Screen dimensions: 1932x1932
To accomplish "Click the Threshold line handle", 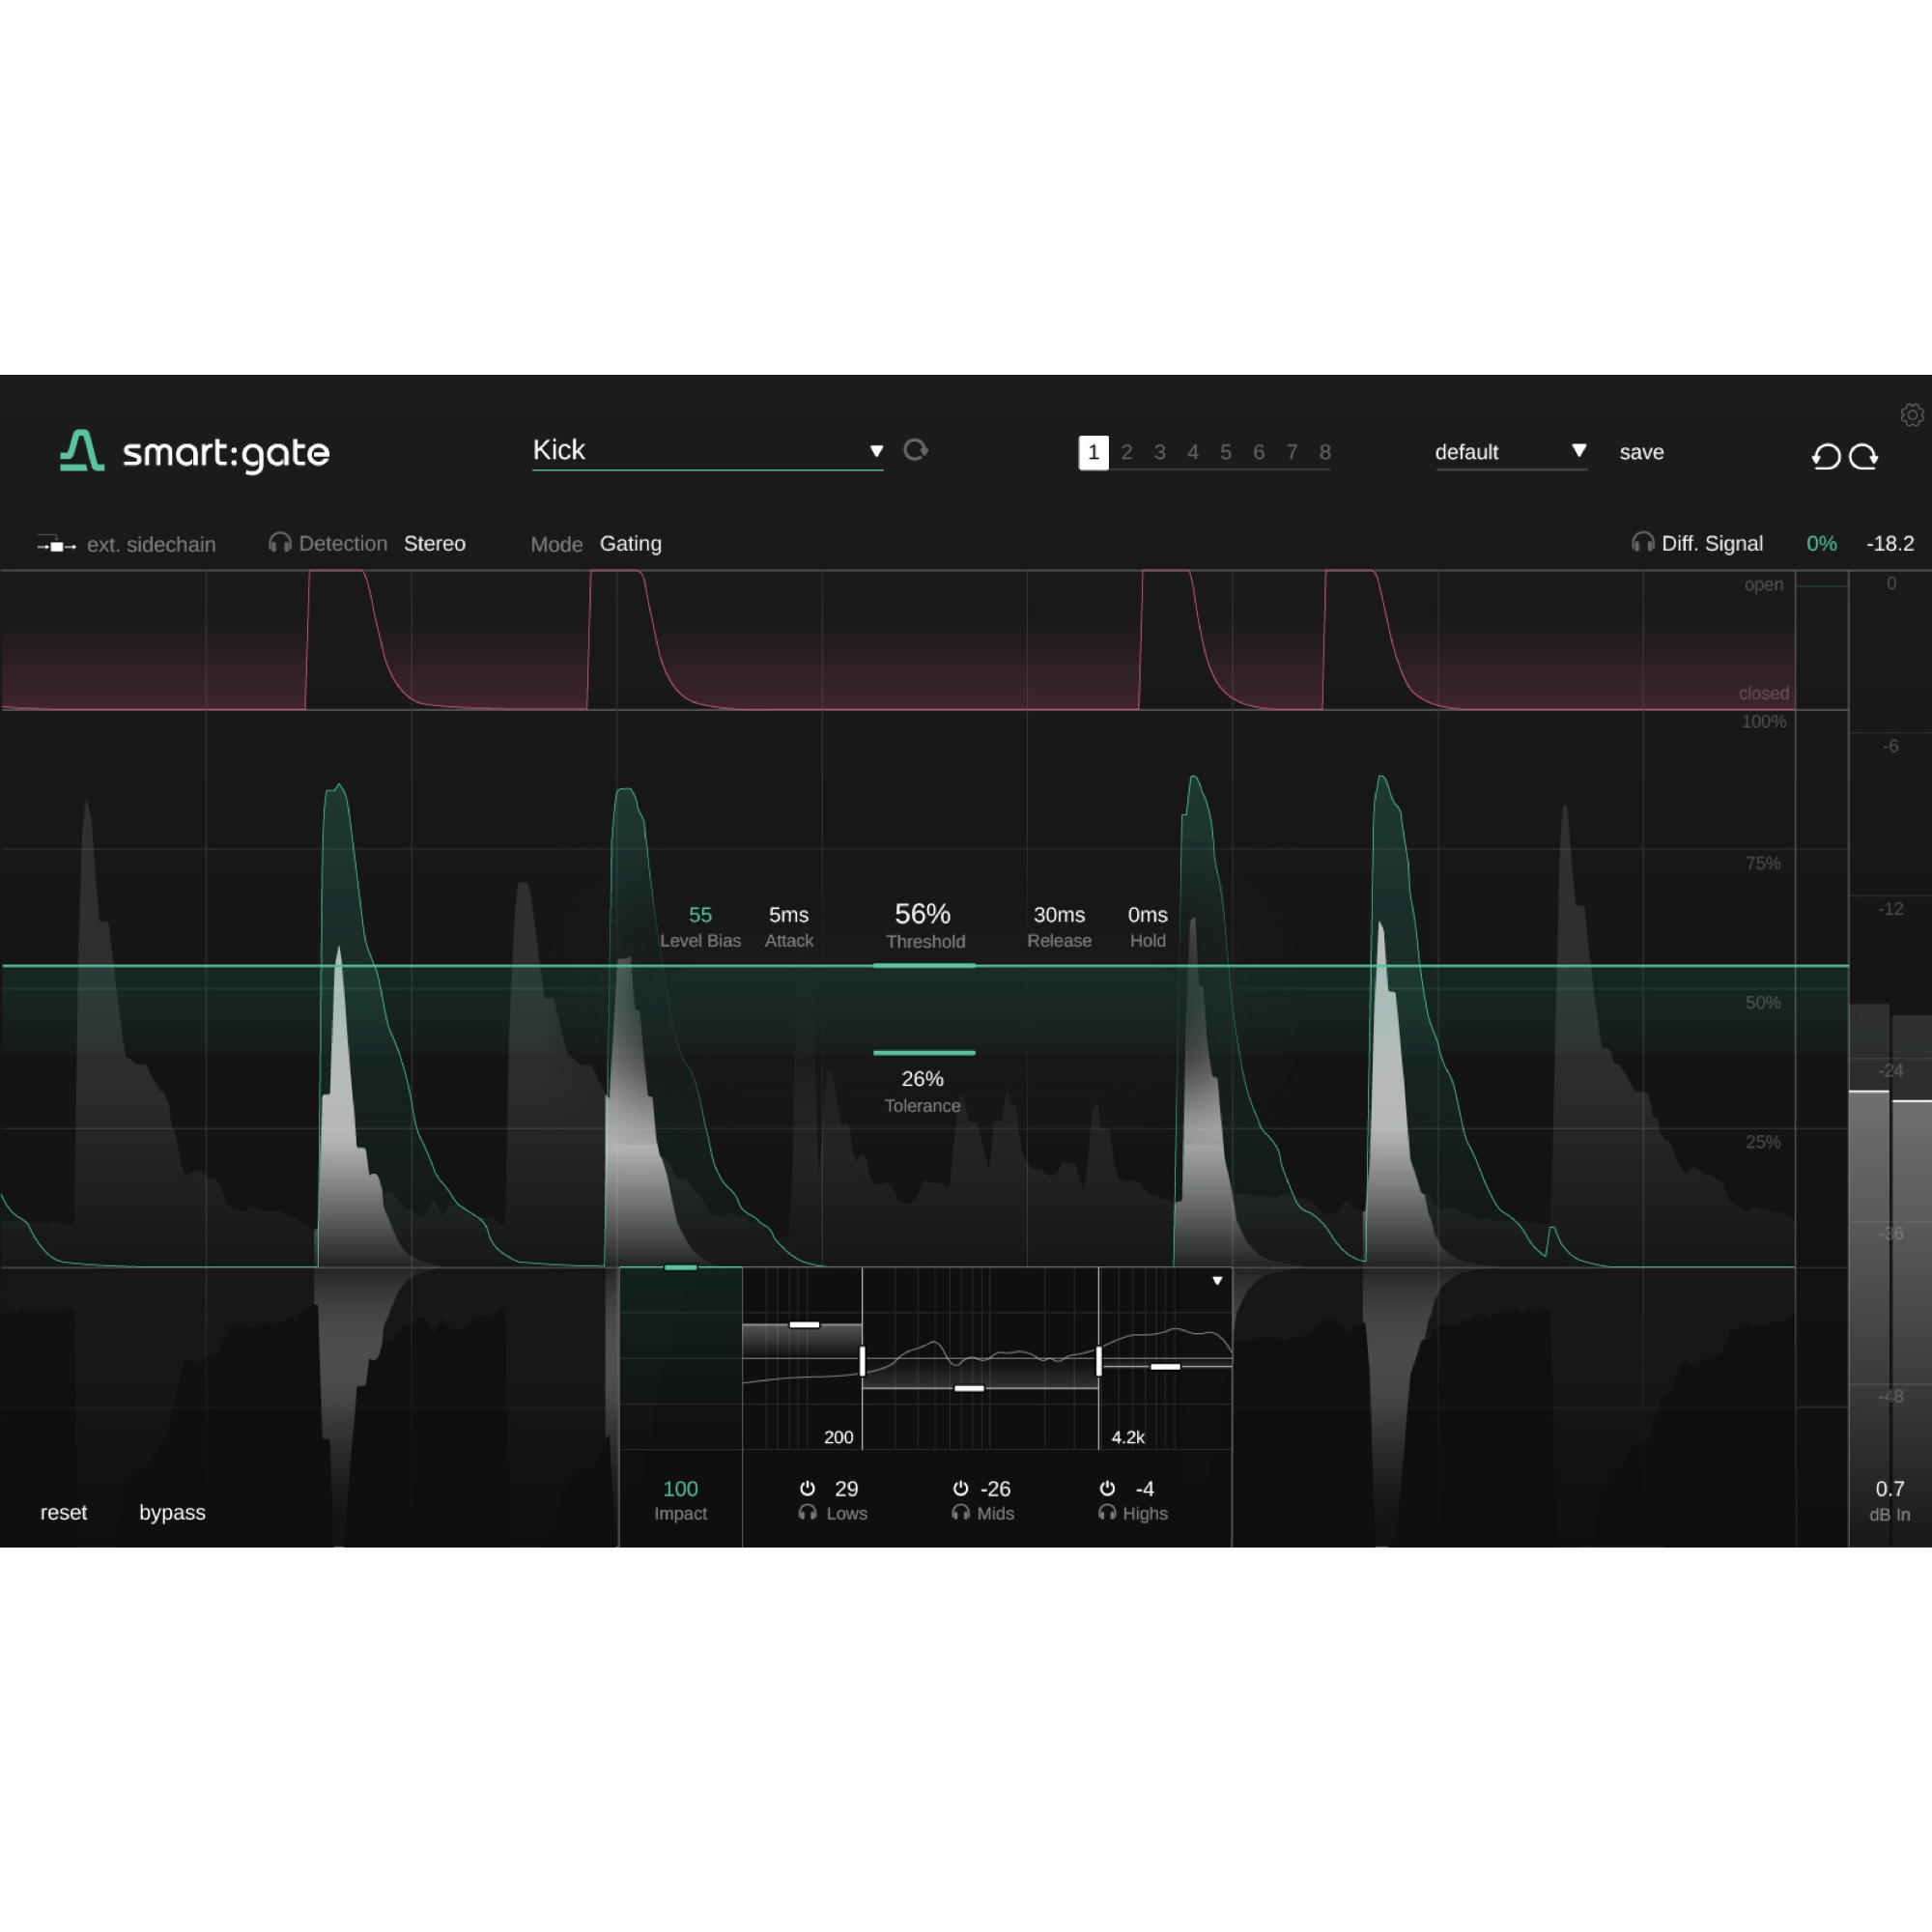I will 924,965.
